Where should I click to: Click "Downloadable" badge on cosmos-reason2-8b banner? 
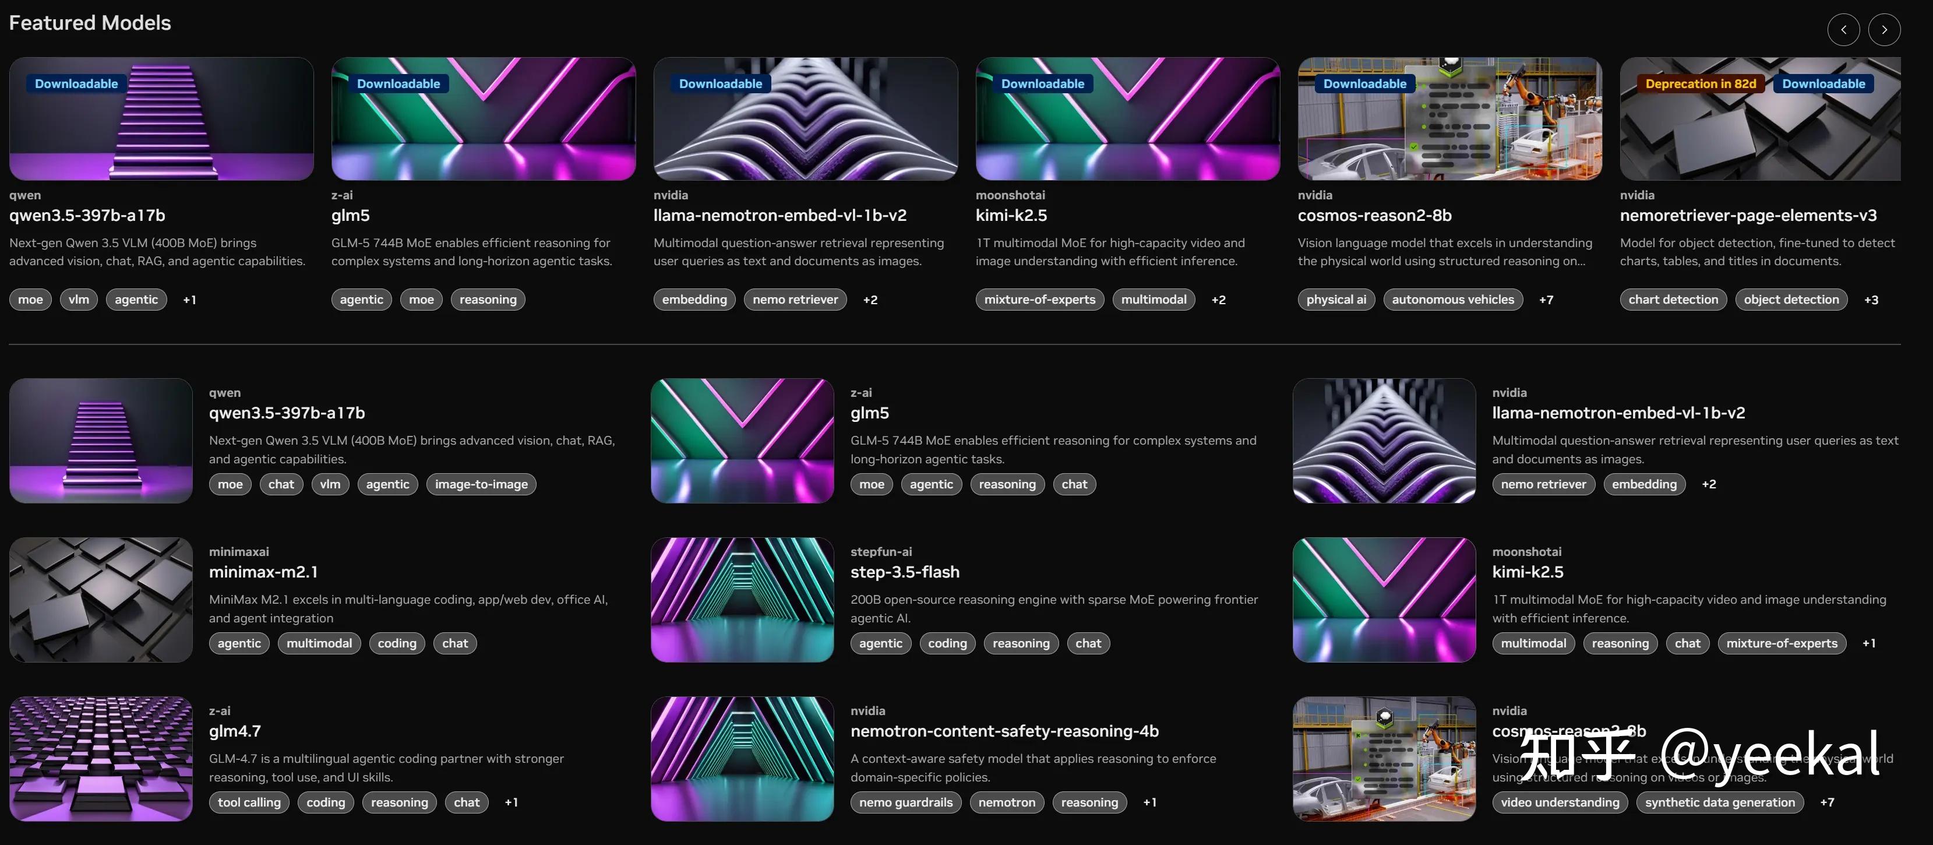point(1365,84)
